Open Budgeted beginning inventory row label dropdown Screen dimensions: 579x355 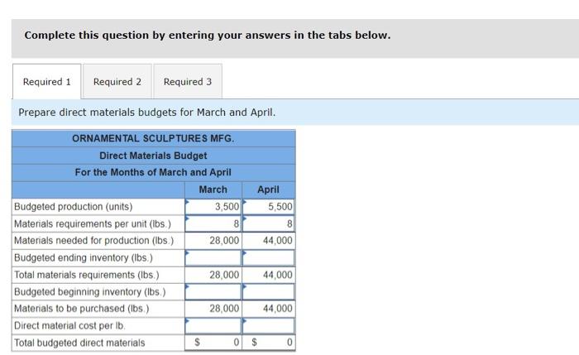coord(98,292)
